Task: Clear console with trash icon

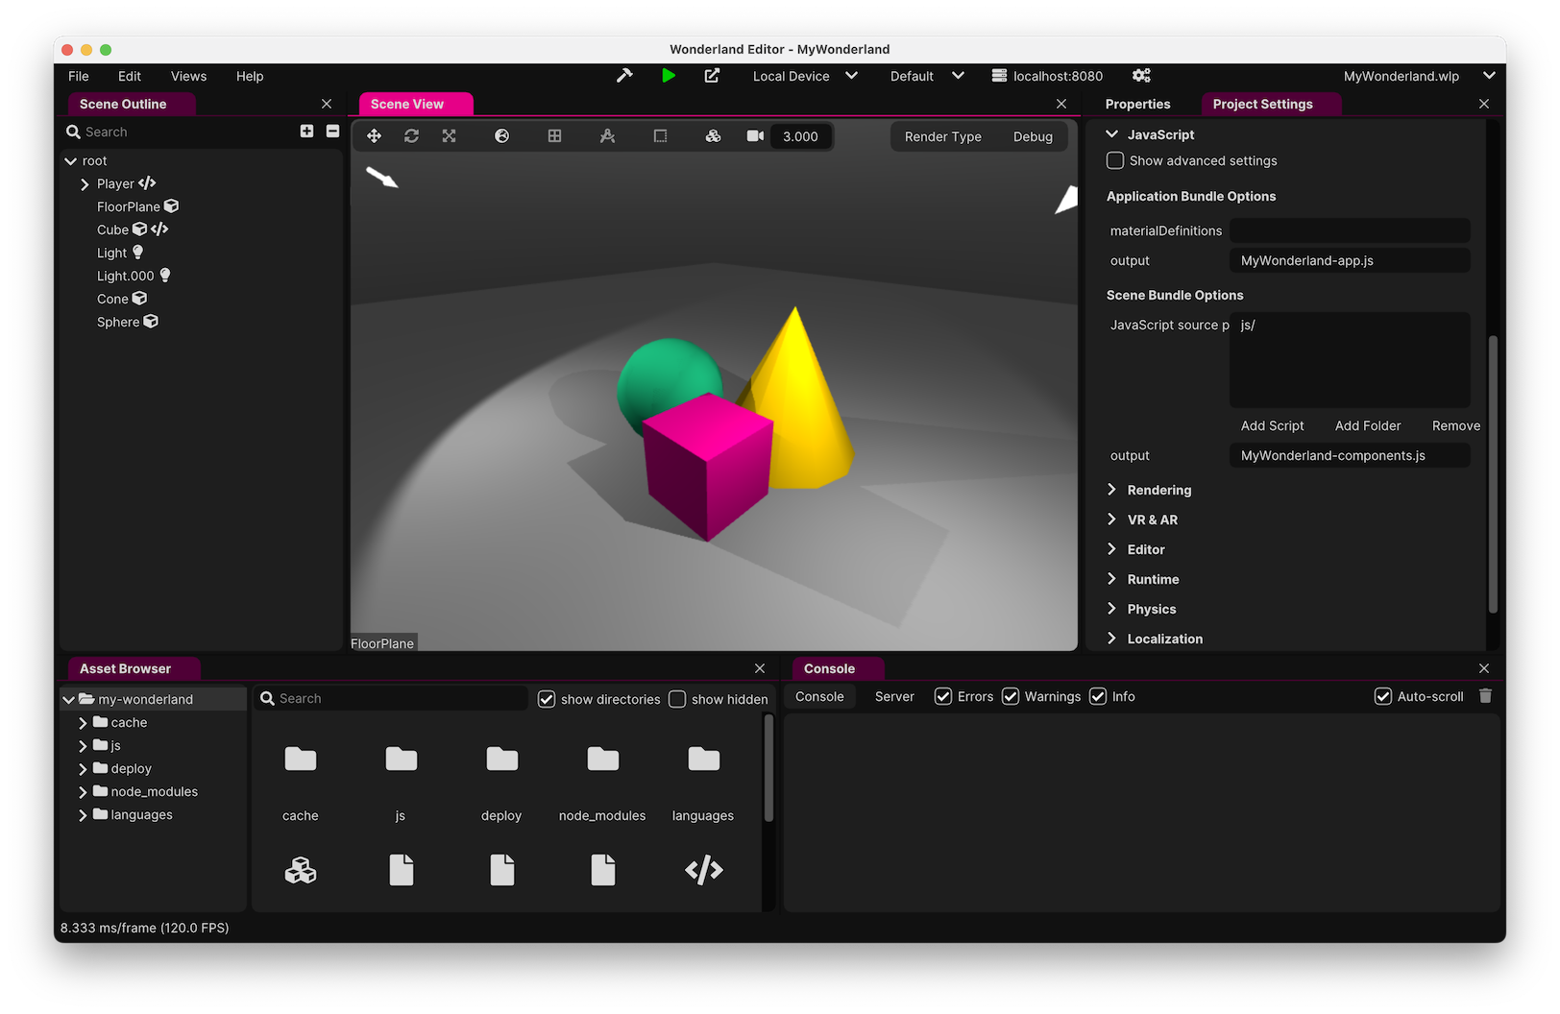Action: tap(1485, 696)
